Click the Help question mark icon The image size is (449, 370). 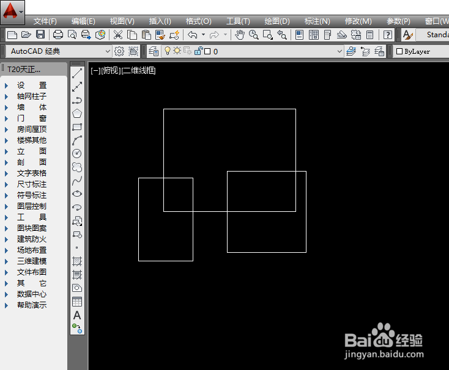tap(388, 35)
